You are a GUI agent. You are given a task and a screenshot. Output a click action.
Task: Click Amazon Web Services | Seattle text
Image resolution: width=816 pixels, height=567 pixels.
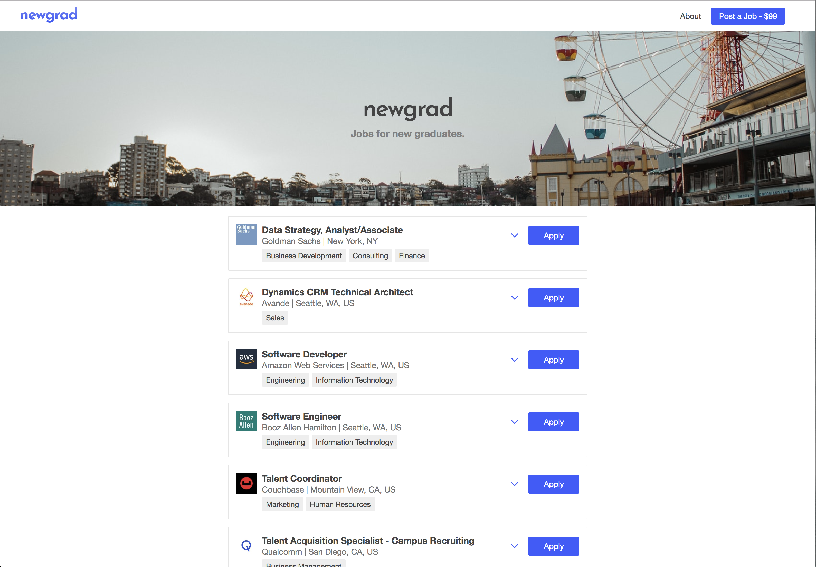click(335, 366)
